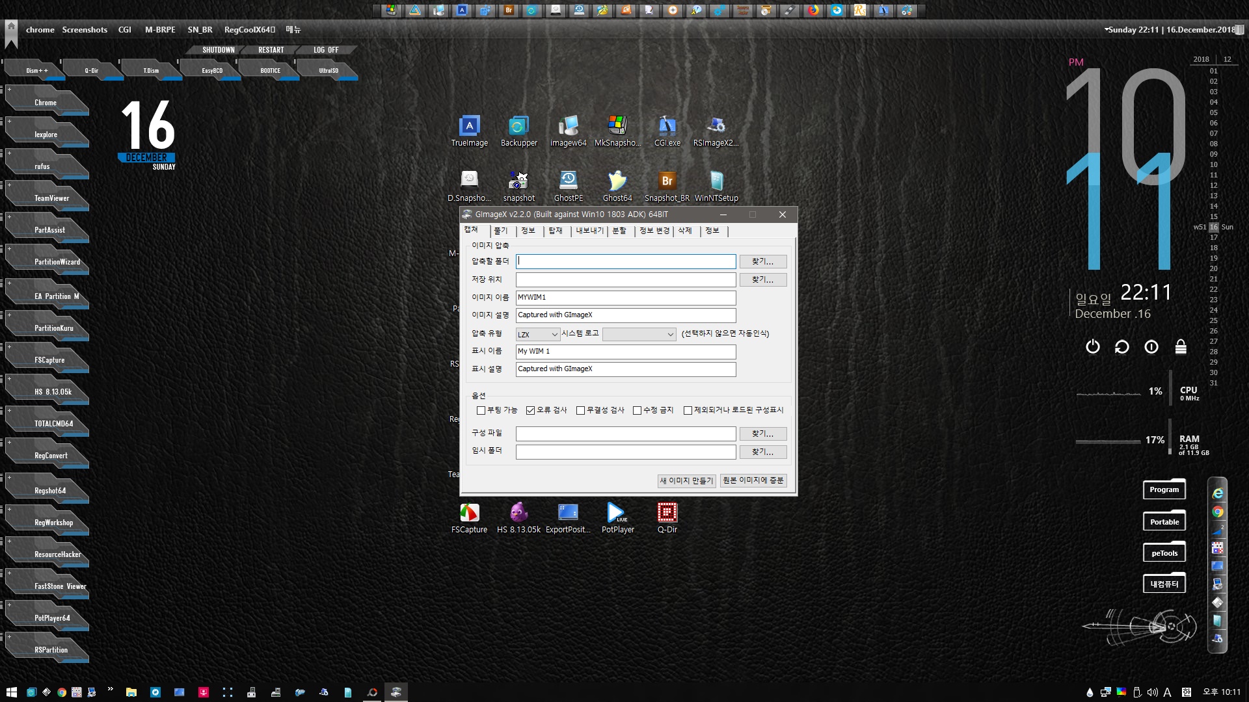The image size is (1249, 702).
Task: Open Screenshots menu in top bar
Action: (85, 30)
